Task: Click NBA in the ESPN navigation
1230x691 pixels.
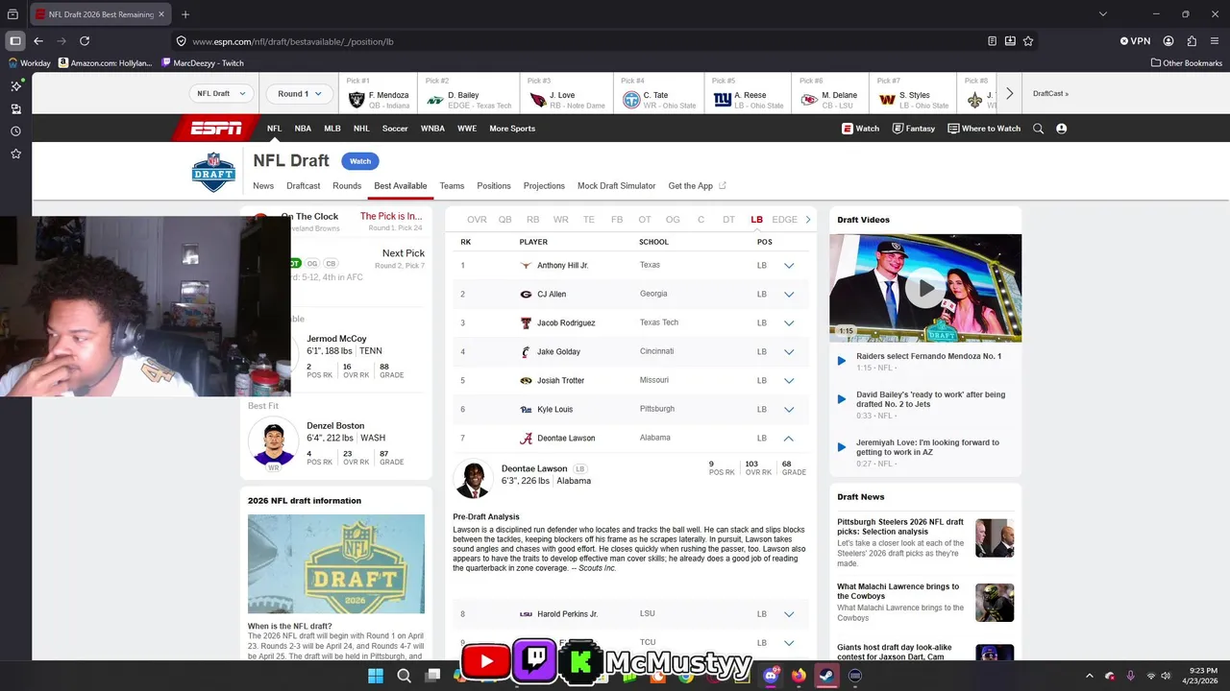Action: click(x=303, y=129)
